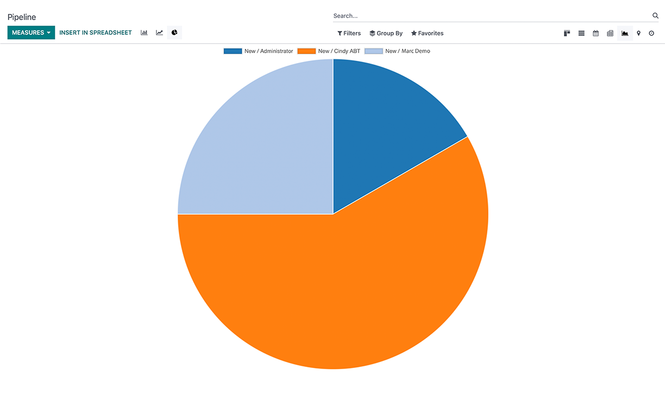Switch to List view

[581, 33]
